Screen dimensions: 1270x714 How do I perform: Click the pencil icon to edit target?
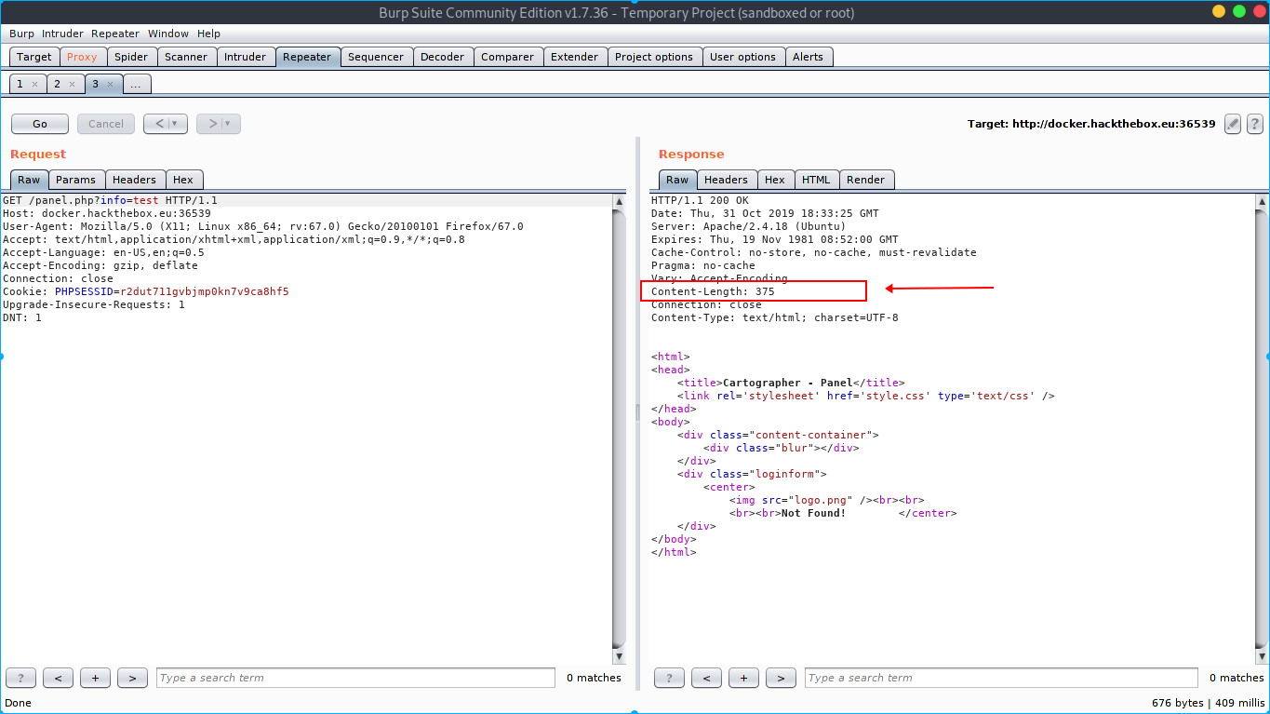coord(1233,124)
